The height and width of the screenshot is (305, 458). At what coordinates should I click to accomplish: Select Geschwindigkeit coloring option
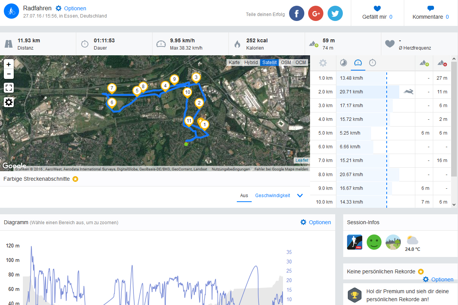[x=273, y=196]
